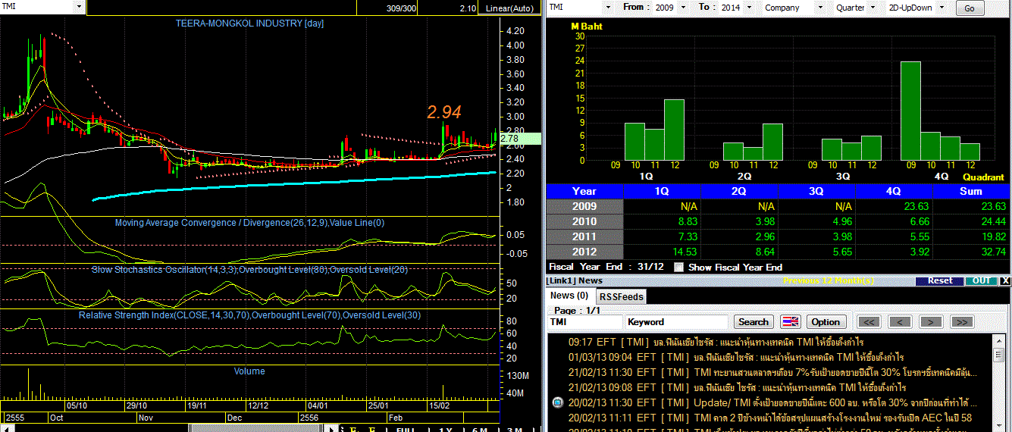This screenshot has height=432, width=1012.
Task: Click the orange 2.94 price annotation
Action: (444, 112)
